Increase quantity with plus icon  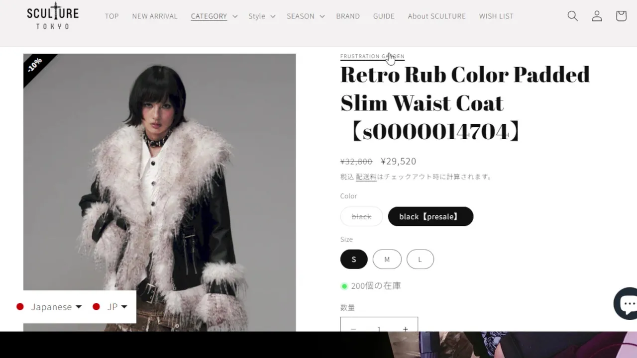[405, 329]
